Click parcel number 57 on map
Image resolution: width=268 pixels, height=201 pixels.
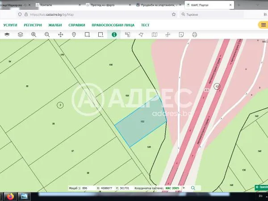pyautogui.click(x=73, y=151)
